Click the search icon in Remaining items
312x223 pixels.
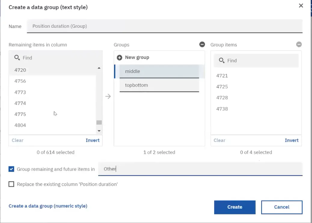click(17, 58)
